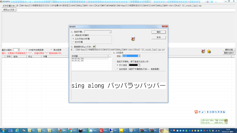Click the 放弃 (Cancel) button in the dialog
The width and height of the screenshot is (237, 133).
pos(159,37)
